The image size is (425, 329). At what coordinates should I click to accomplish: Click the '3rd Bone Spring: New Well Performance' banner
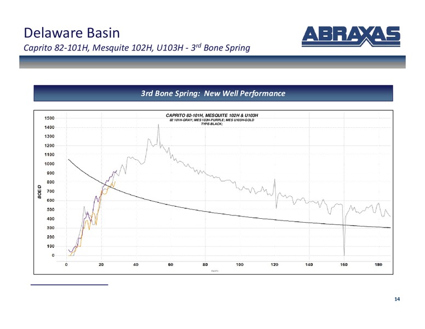[213, 93]
